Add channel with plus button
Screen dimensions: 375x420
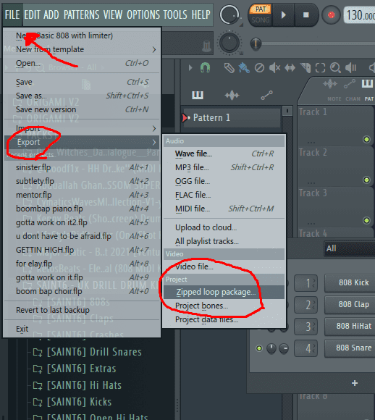click(355, 383)
